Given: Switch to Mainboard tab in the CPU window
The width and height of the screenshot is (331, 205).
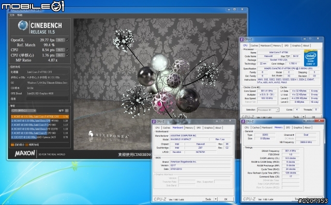Looking at the screenshot, I should [x=265, y=45].
